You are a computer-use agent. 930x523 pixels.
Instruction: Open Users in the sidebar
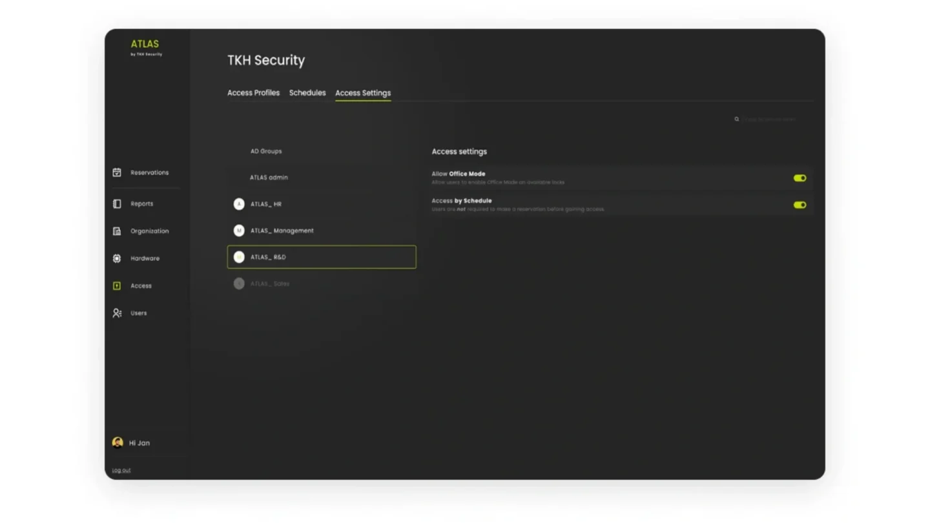(x=138, y=313)
